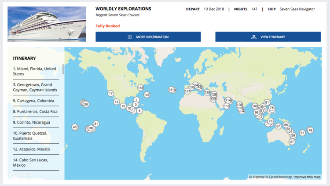Pick Acapulco, Mexico in itinerary list
The height and width of the screenshot is (186, 330).
36,149
